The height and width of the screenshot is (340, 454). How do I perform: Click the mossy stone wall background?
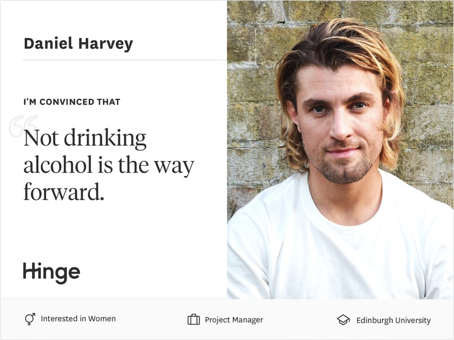252,87
